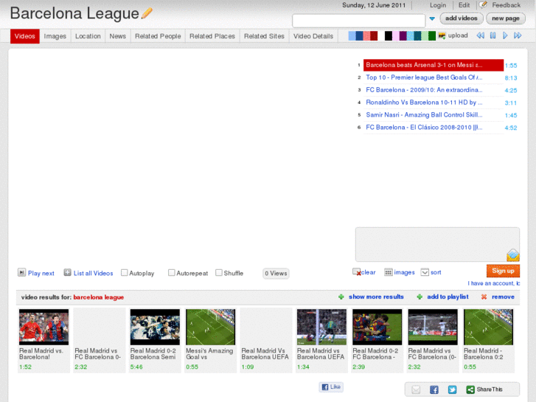This screenshot has width=536, height=402.
Task: Click the I have an account link
Action: click(x=494, y=283)
